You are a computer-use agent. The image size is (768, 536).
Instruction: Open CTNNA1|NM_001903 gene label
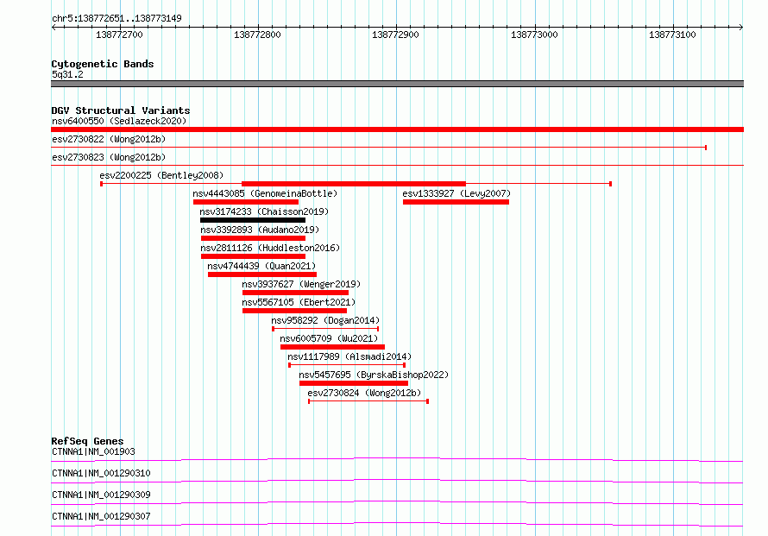tap(93, 451)
